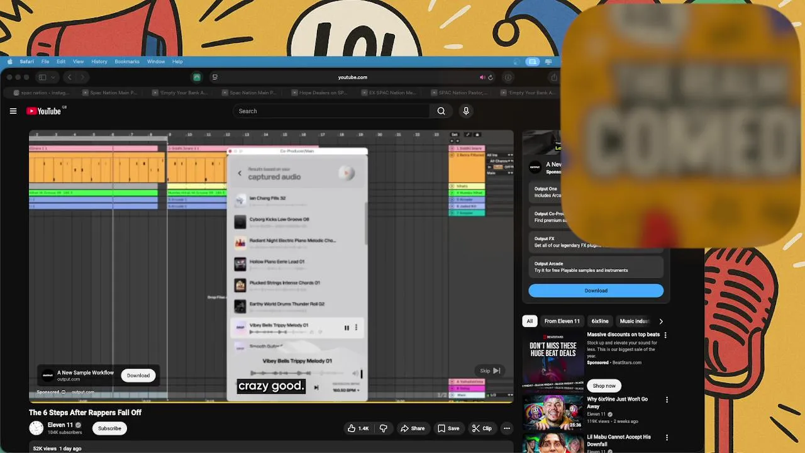Open options dots for Massive discounts ad
Viewport: 805px width, 453px height.
[x=665, y=335]
